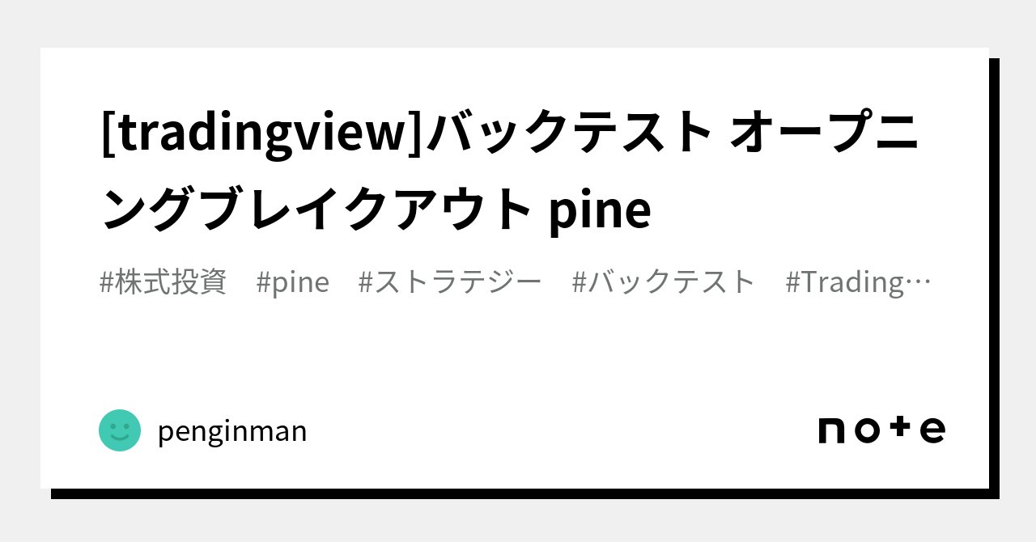Viewport: 1036px width, 542px height.
Task: Select the #バックテスト hashtag in the tag row
Action: coord(663,282)
